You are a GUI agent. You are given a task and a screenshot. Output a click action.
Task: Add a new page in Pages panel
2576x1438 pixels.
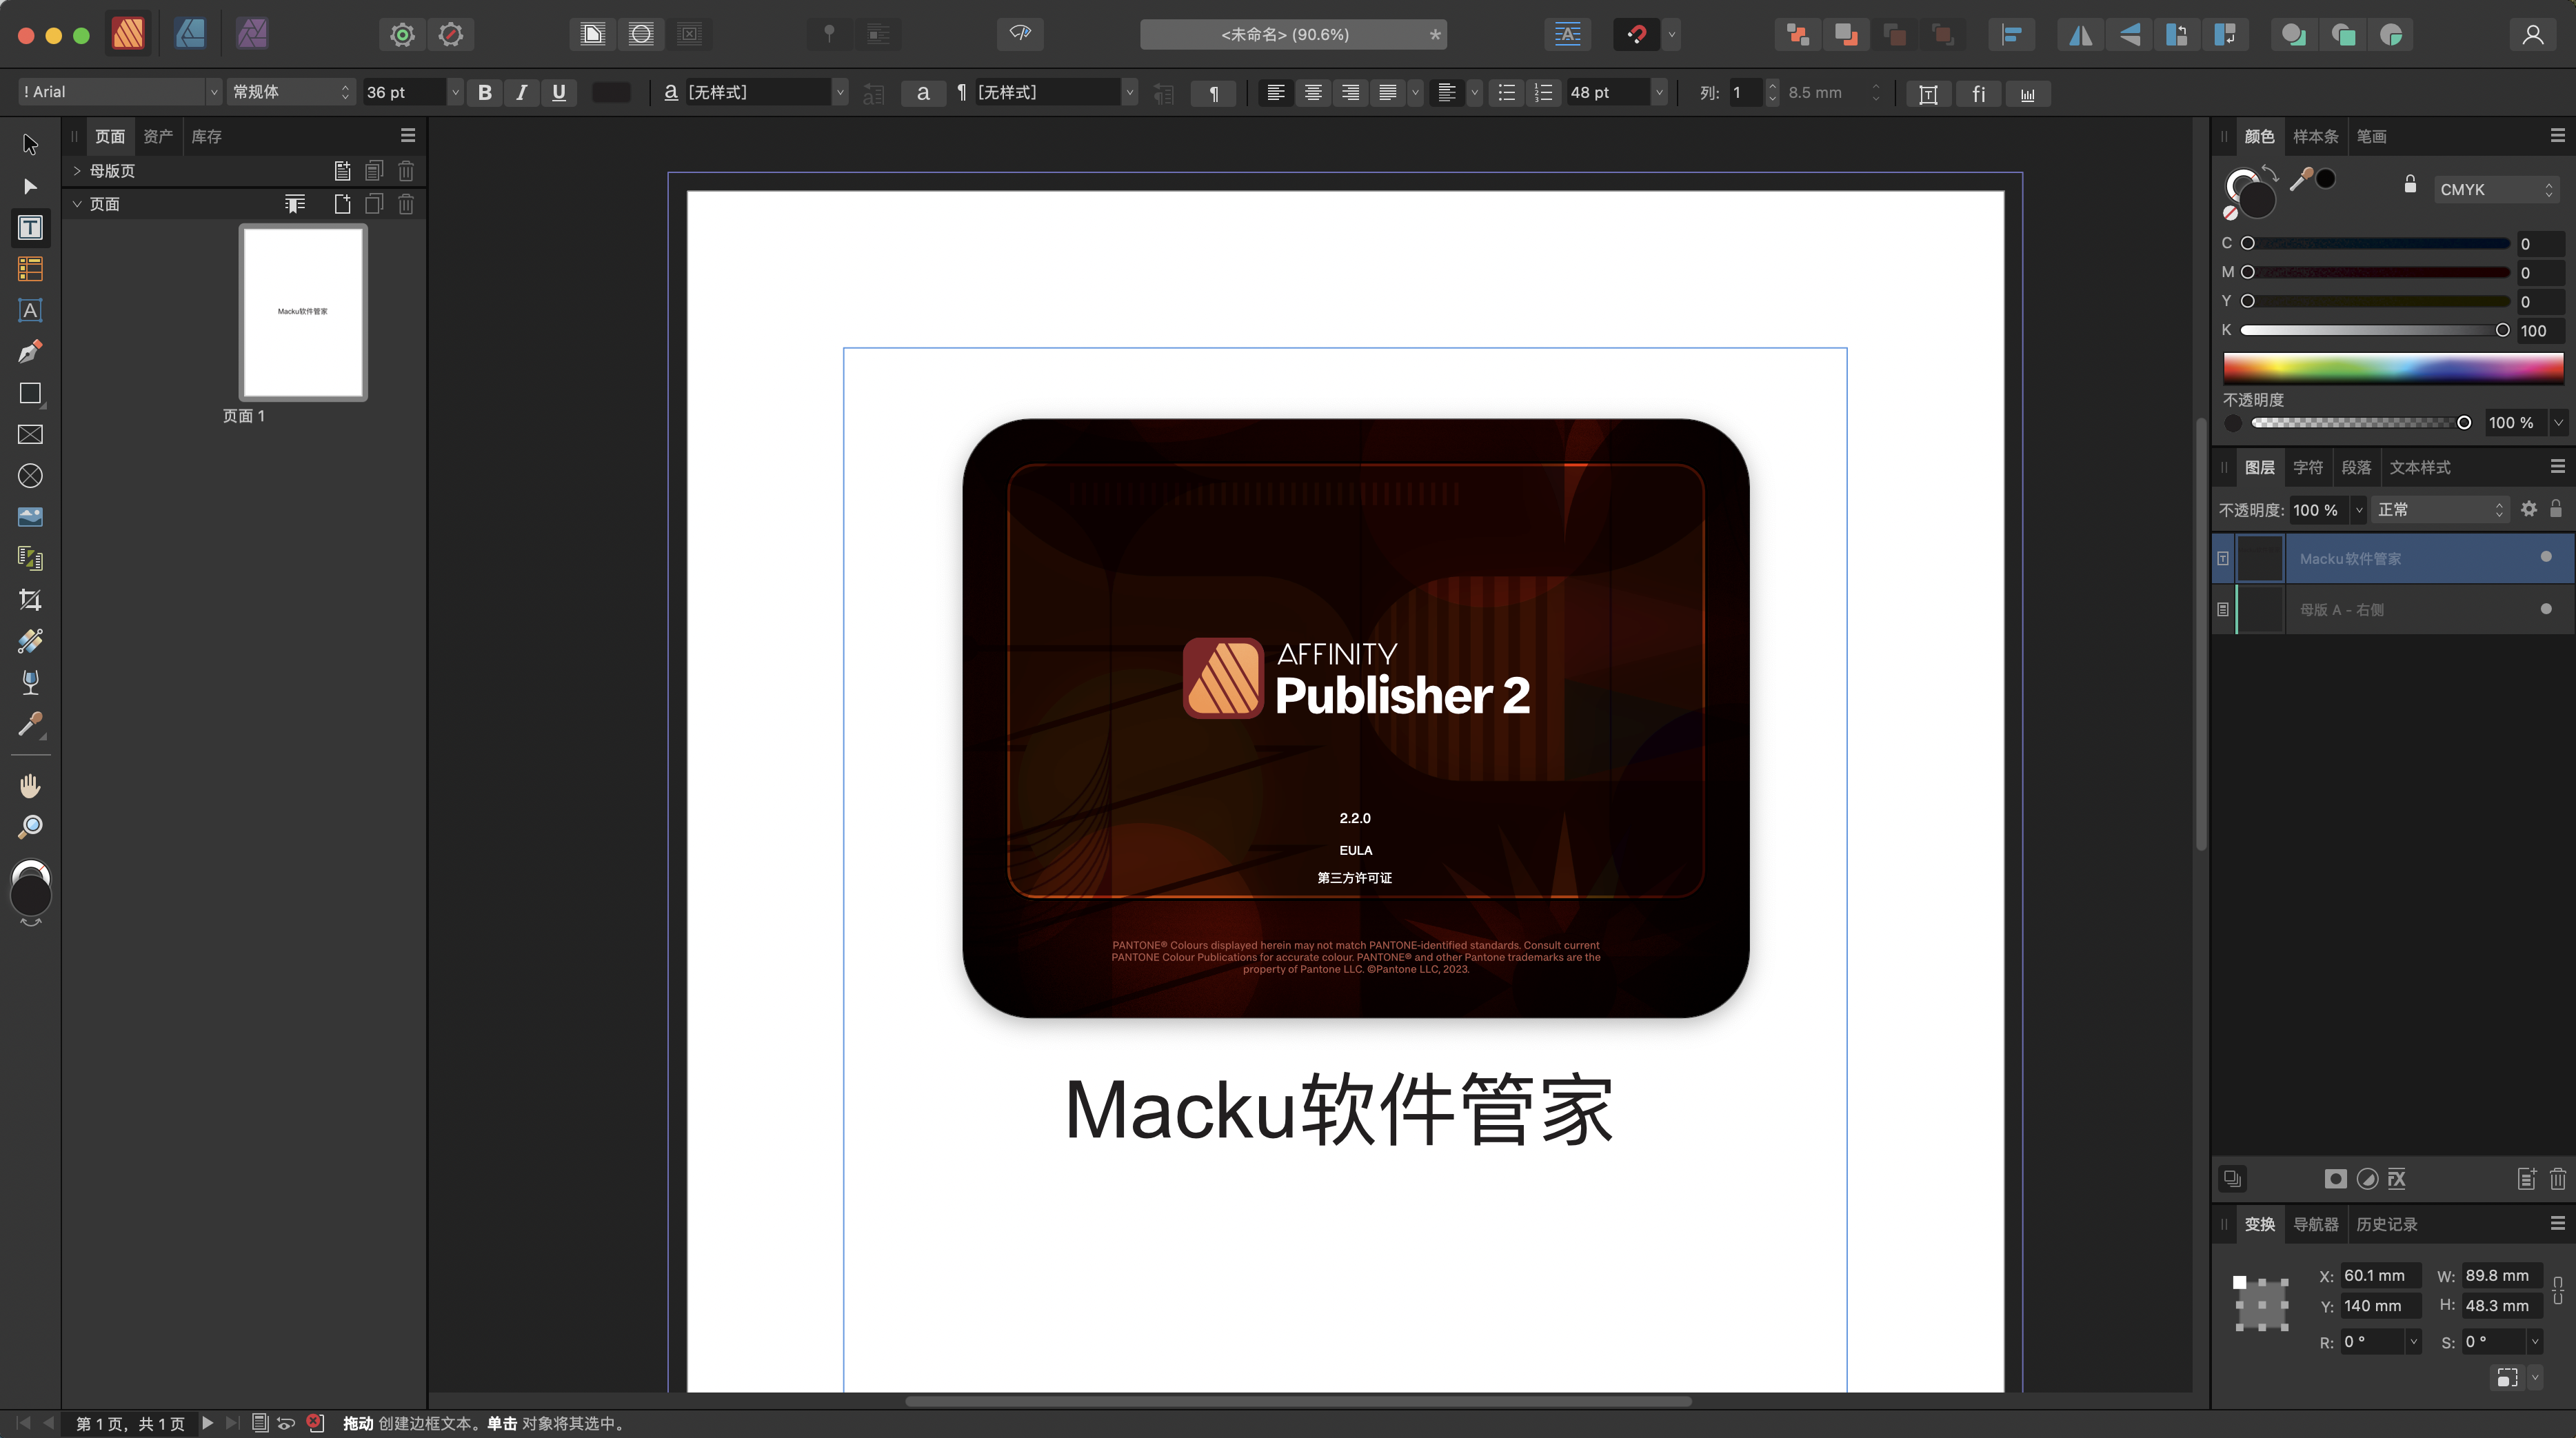point(342,204)
